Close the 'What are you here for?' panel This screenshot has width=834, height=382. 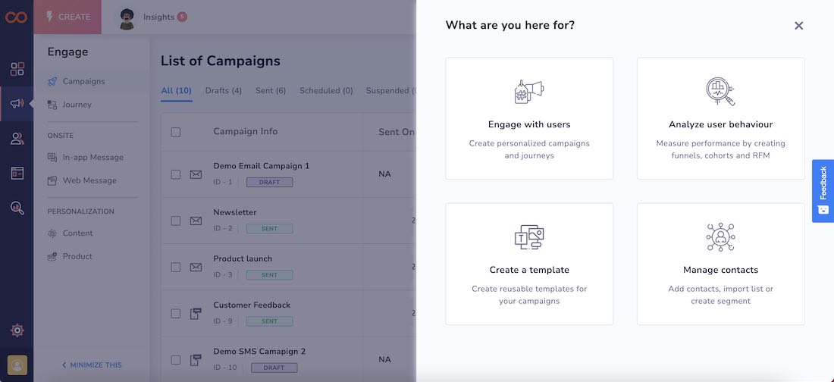click(x=798, y=26)
